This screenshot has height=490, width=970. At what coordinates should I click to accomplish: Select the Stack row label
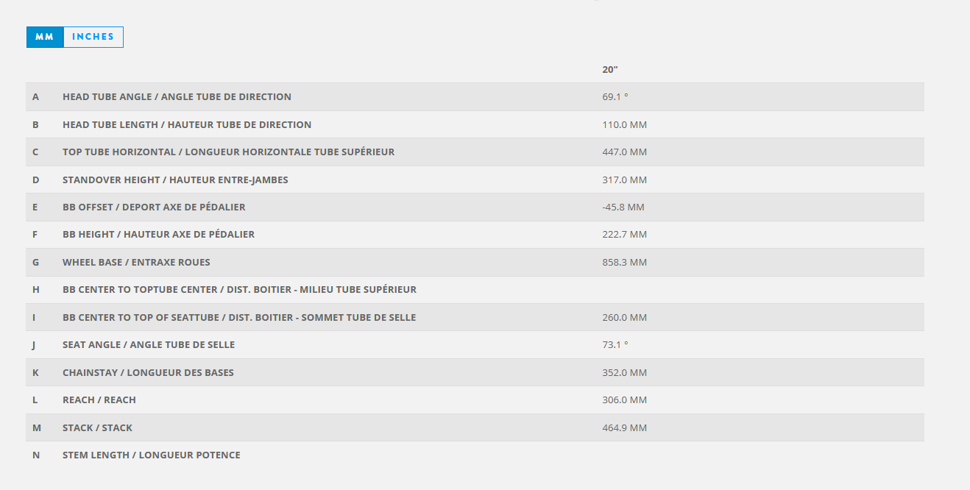(97, 428)
